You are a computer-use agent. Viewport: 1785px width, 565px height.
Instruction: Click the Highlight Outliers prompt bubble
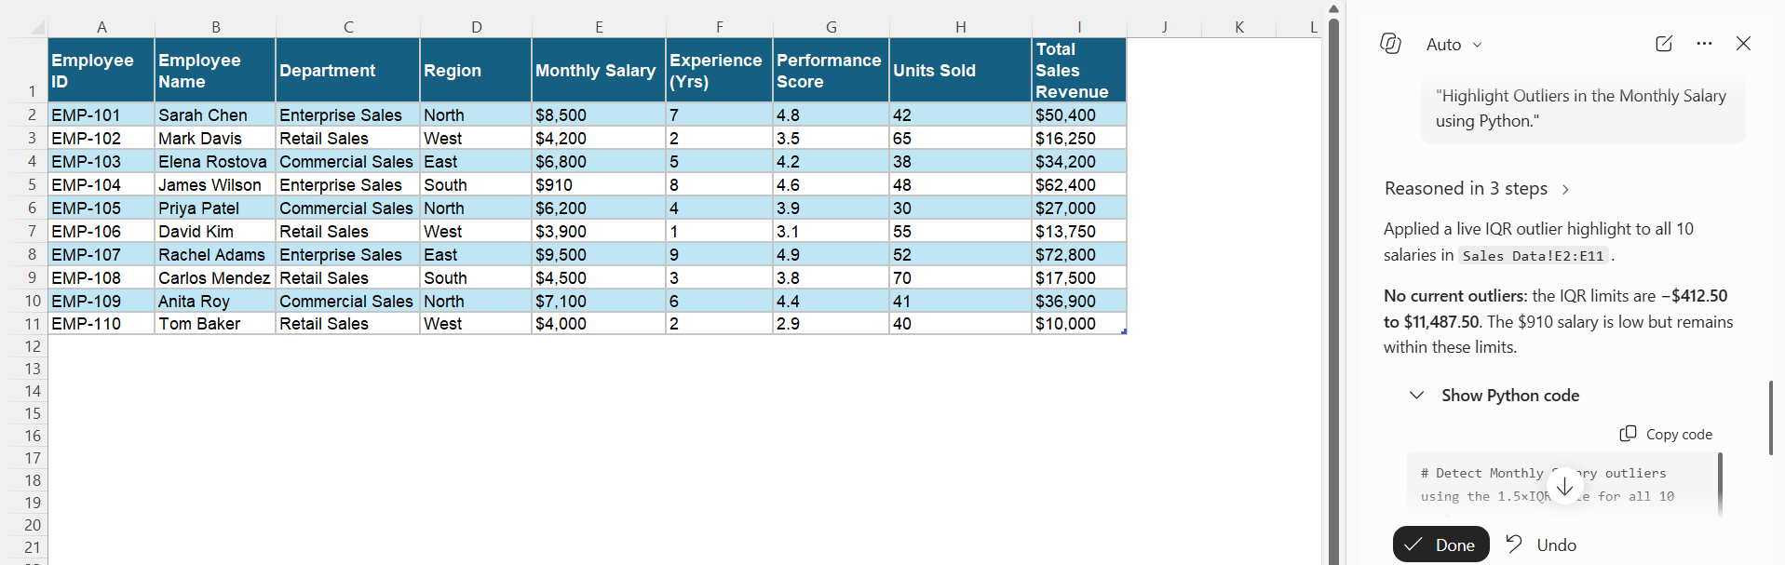click(x=1583, y=108)
